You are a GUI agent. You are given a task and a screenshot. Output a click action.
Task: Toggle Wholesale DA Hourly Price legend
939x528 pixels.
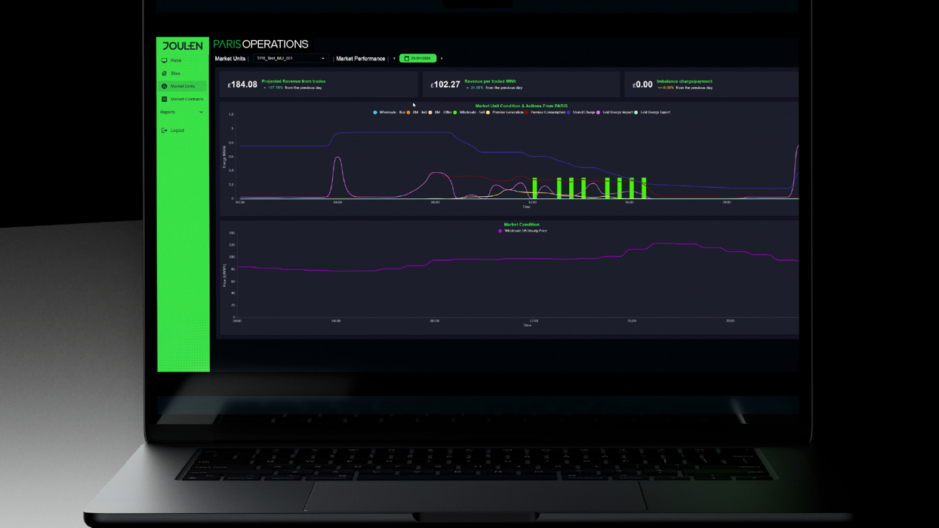523,231
